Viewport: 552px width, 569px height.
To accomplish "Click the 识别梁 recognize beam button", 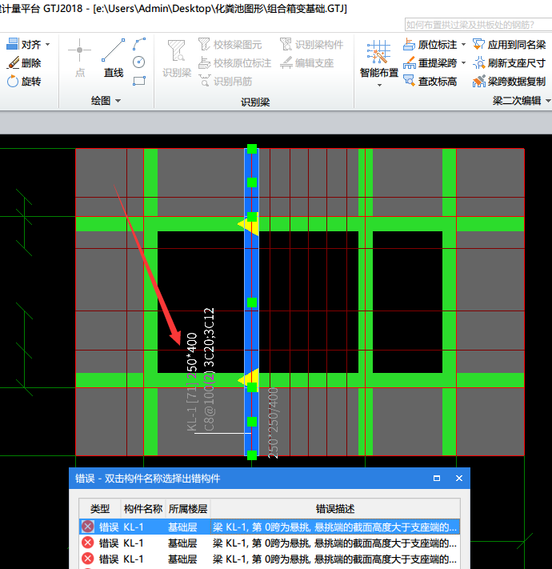I will (x=177, y=58).
